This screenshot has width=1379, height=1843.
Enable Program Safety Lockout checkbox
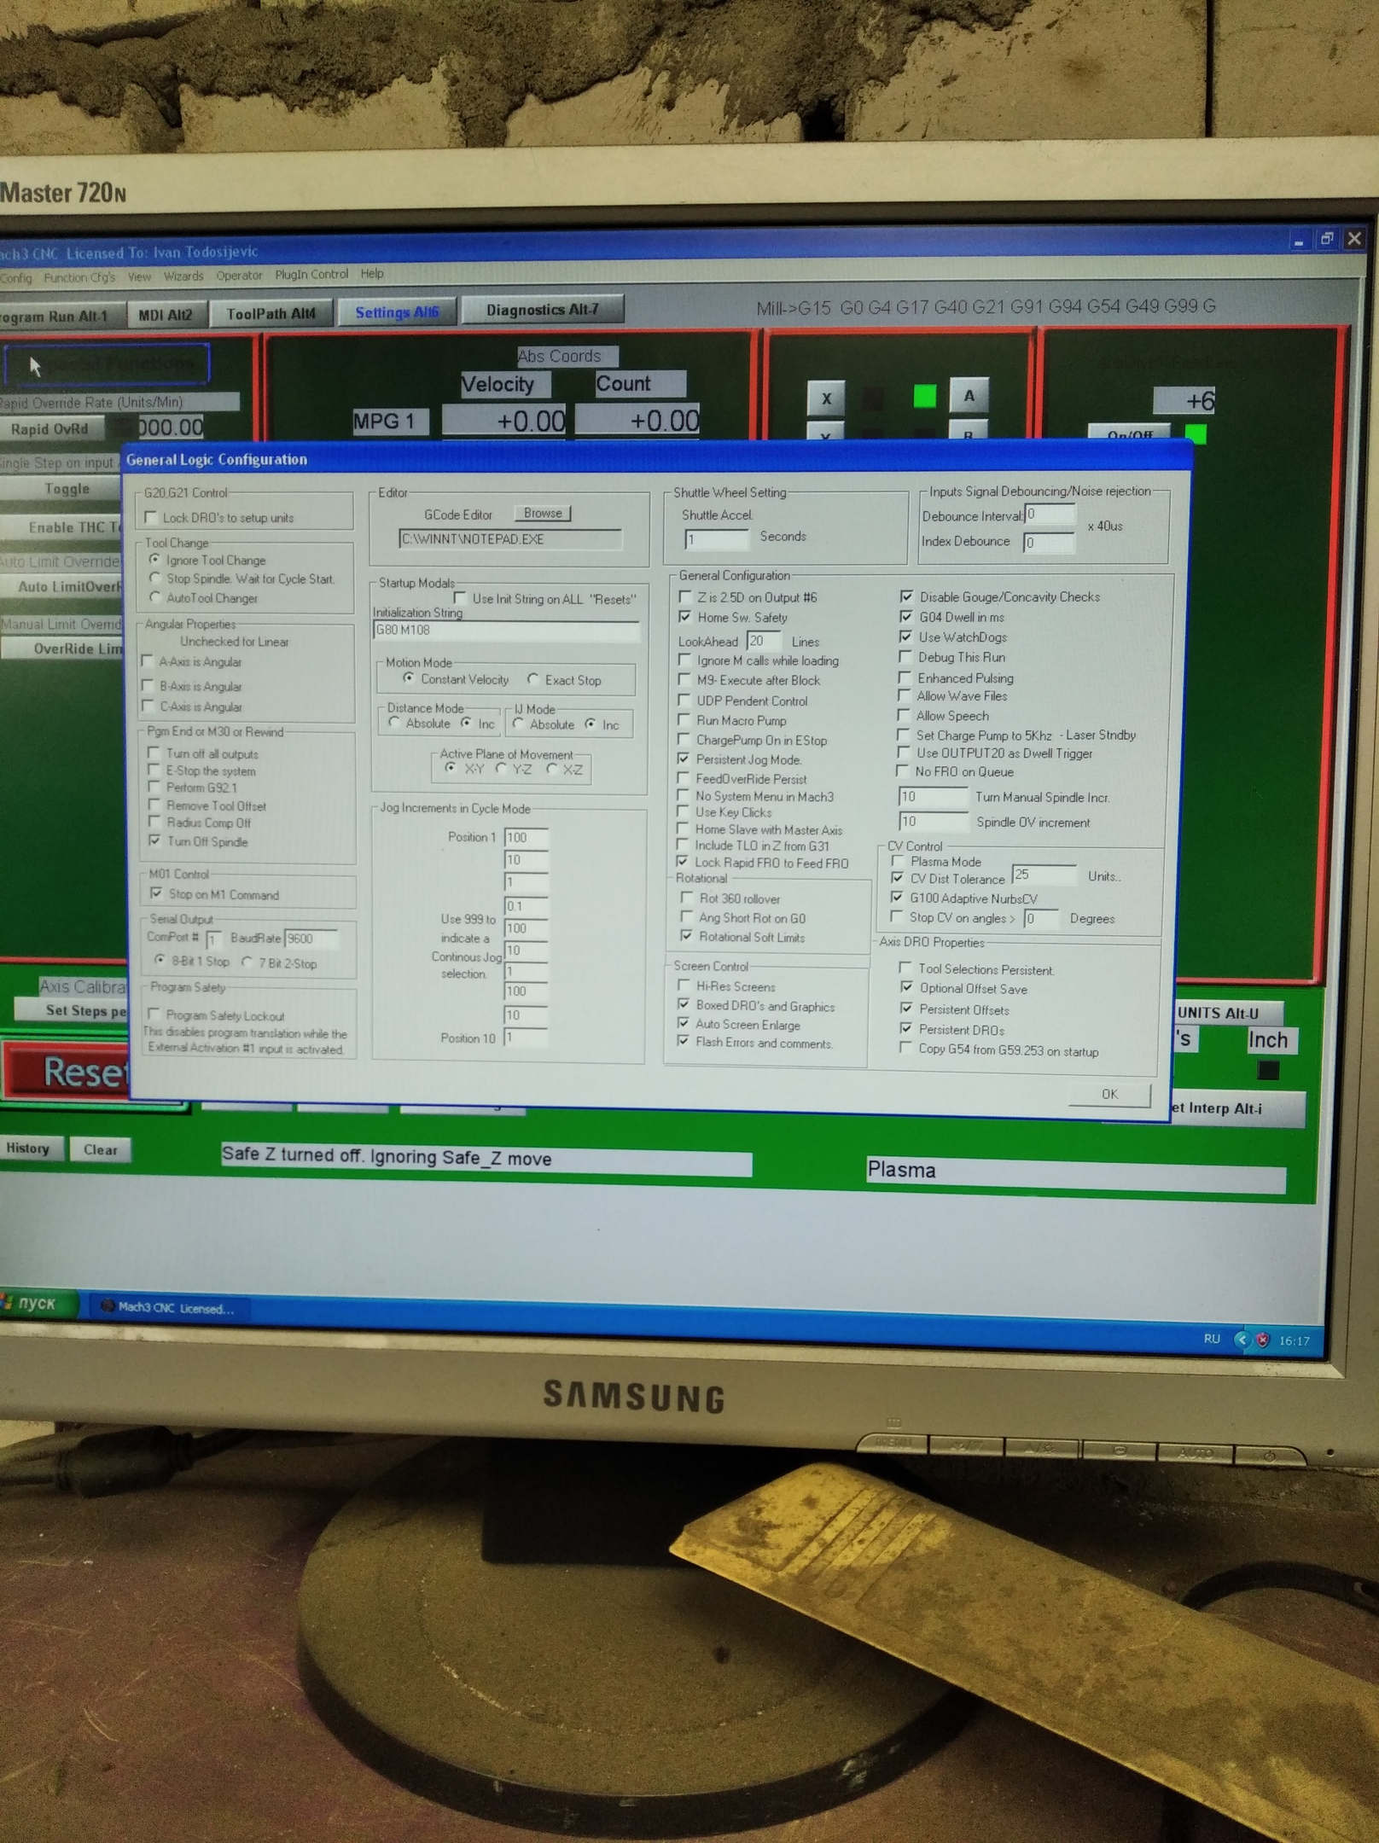[x=154, y=1015]
